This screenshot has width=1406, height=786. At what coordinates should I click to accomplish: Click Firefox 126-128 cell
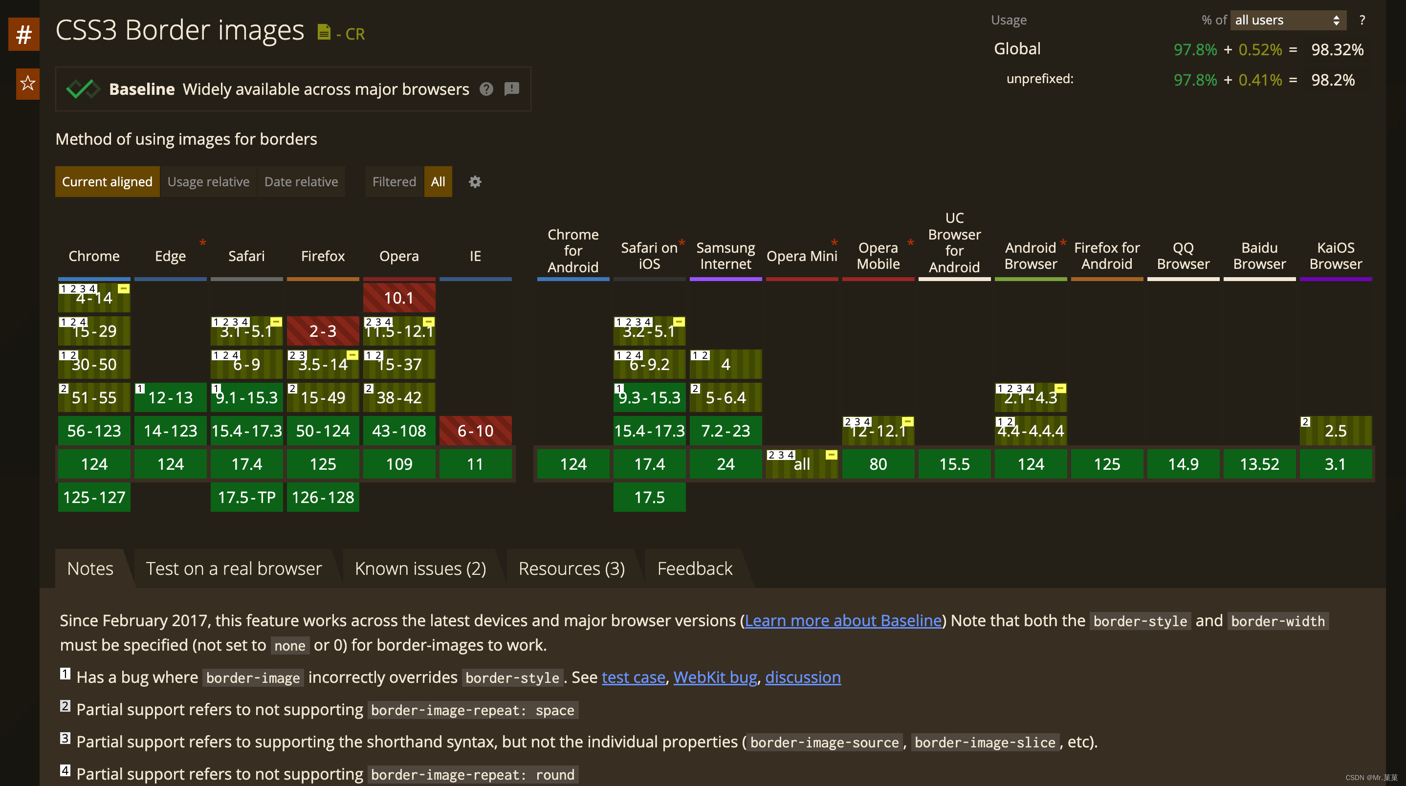point(323,498)
